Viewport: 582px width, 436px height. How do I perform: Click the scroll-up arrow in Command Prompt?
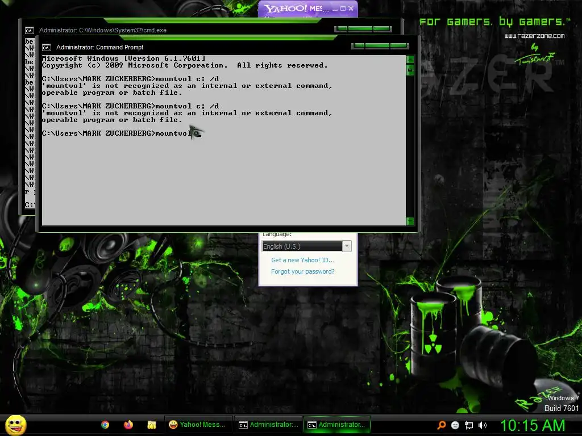410,59
